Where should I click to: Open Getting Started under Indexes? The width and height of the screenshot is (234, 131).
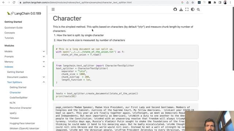point(15,72)
